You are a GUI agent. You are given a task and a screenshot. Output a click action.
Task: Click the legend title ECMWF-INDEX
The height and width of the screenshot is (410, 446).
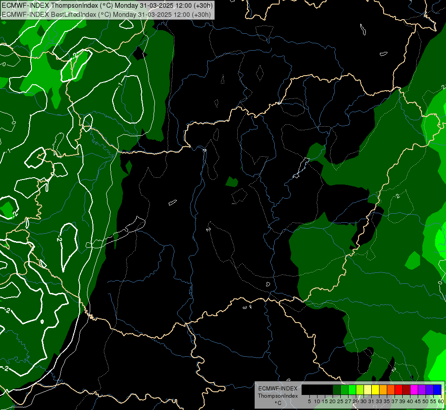click(x=278, y=389)
